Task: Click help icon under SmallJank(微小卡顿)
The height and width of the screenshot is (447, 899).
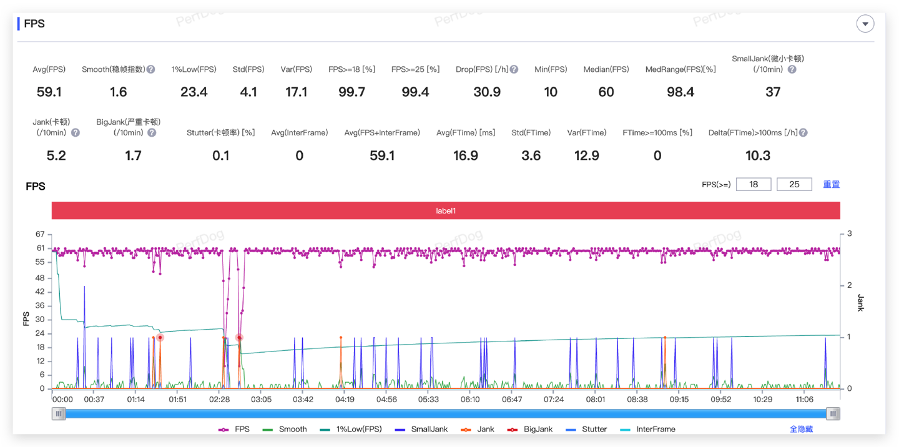Action: [x=792, y=69]
